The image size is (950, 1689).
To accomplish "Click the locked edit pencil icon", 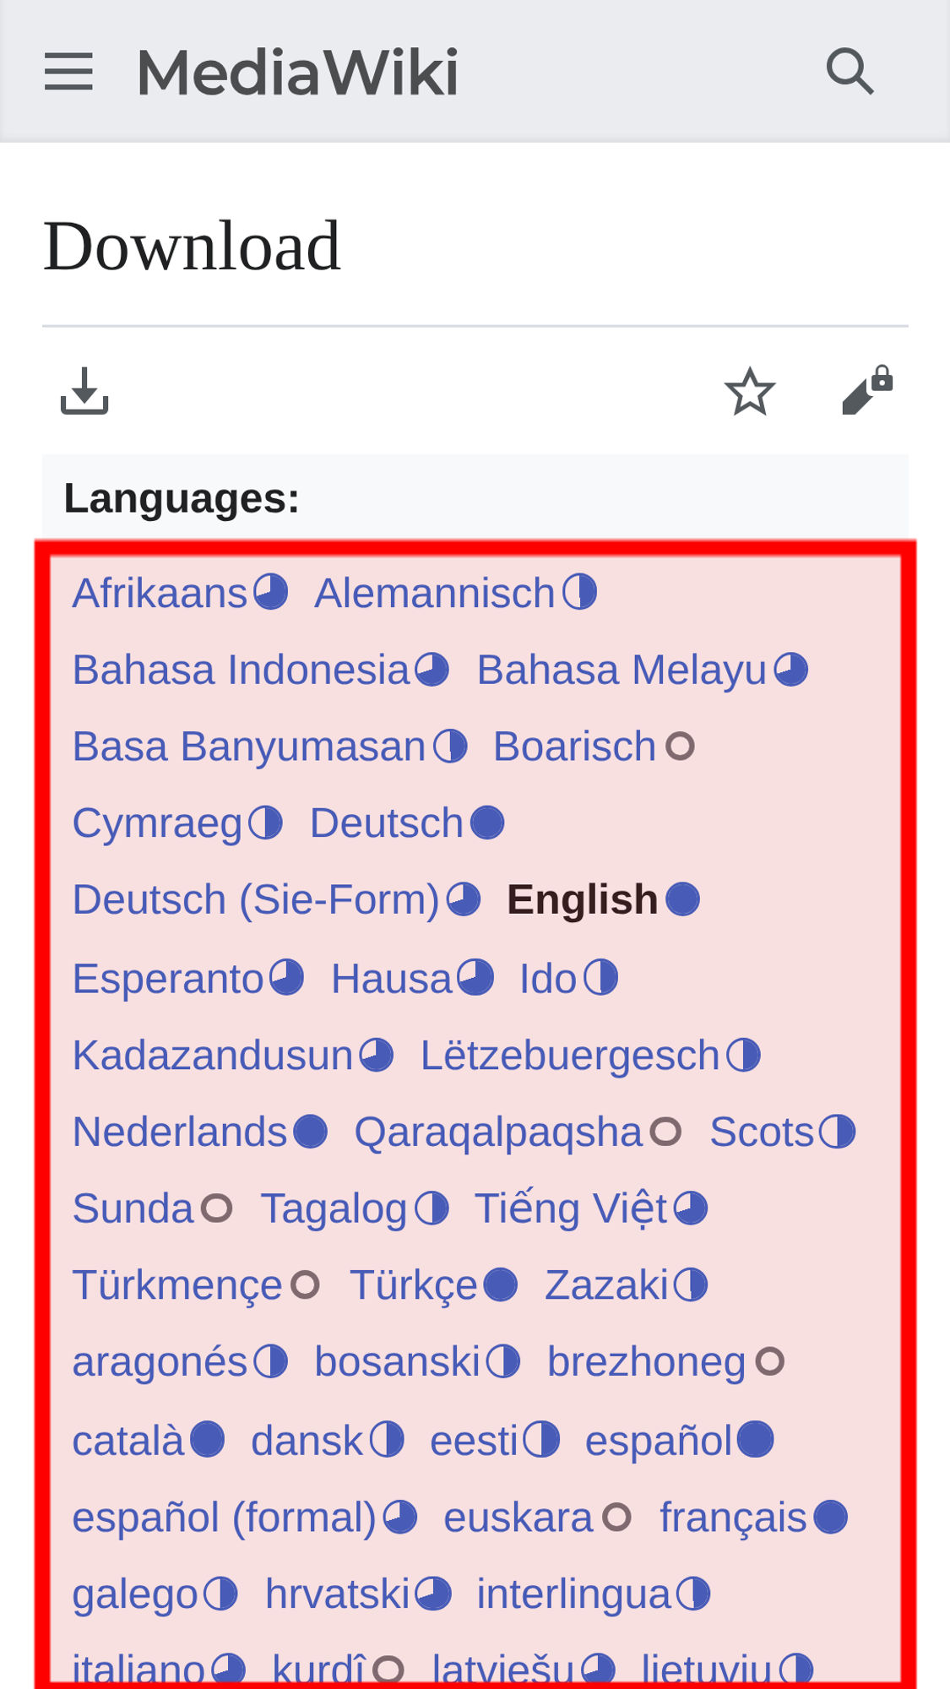I will 867,391.
